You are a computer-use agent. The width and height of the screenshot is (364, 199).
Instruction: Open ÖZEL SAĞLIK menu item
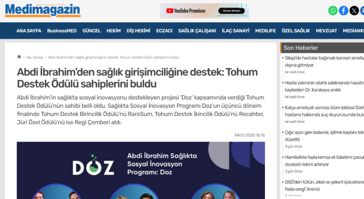pos(296,31)
